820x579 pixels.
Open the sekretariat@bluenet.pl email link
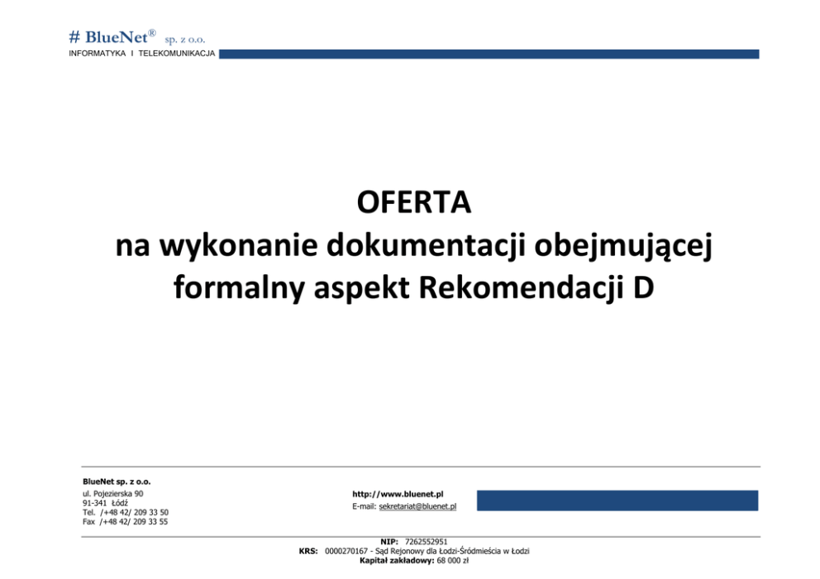tap(417, 505)
